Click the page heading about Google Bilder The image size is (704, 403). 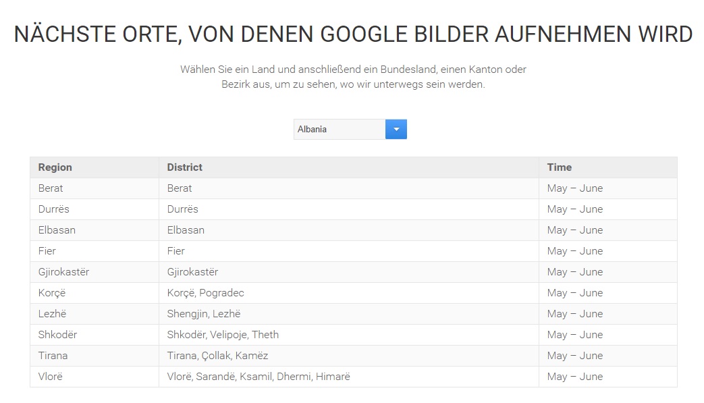click(x=352, y=34)
